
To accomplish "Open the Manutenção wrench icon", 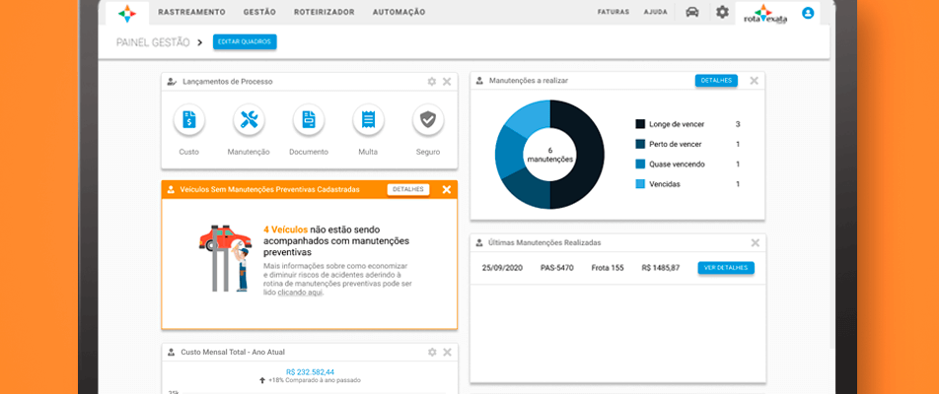I will pos(249,120).
